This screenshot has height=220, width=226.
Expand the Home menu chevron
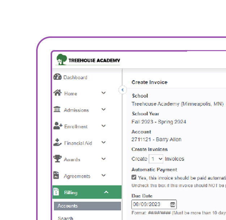(103, 93)
